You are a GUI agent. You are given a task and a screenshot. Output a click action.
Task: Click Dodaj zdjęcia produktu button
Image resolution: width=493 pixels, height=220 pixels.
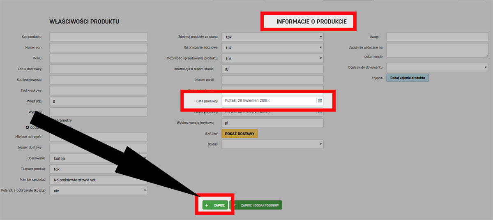[x=407, y=78]
